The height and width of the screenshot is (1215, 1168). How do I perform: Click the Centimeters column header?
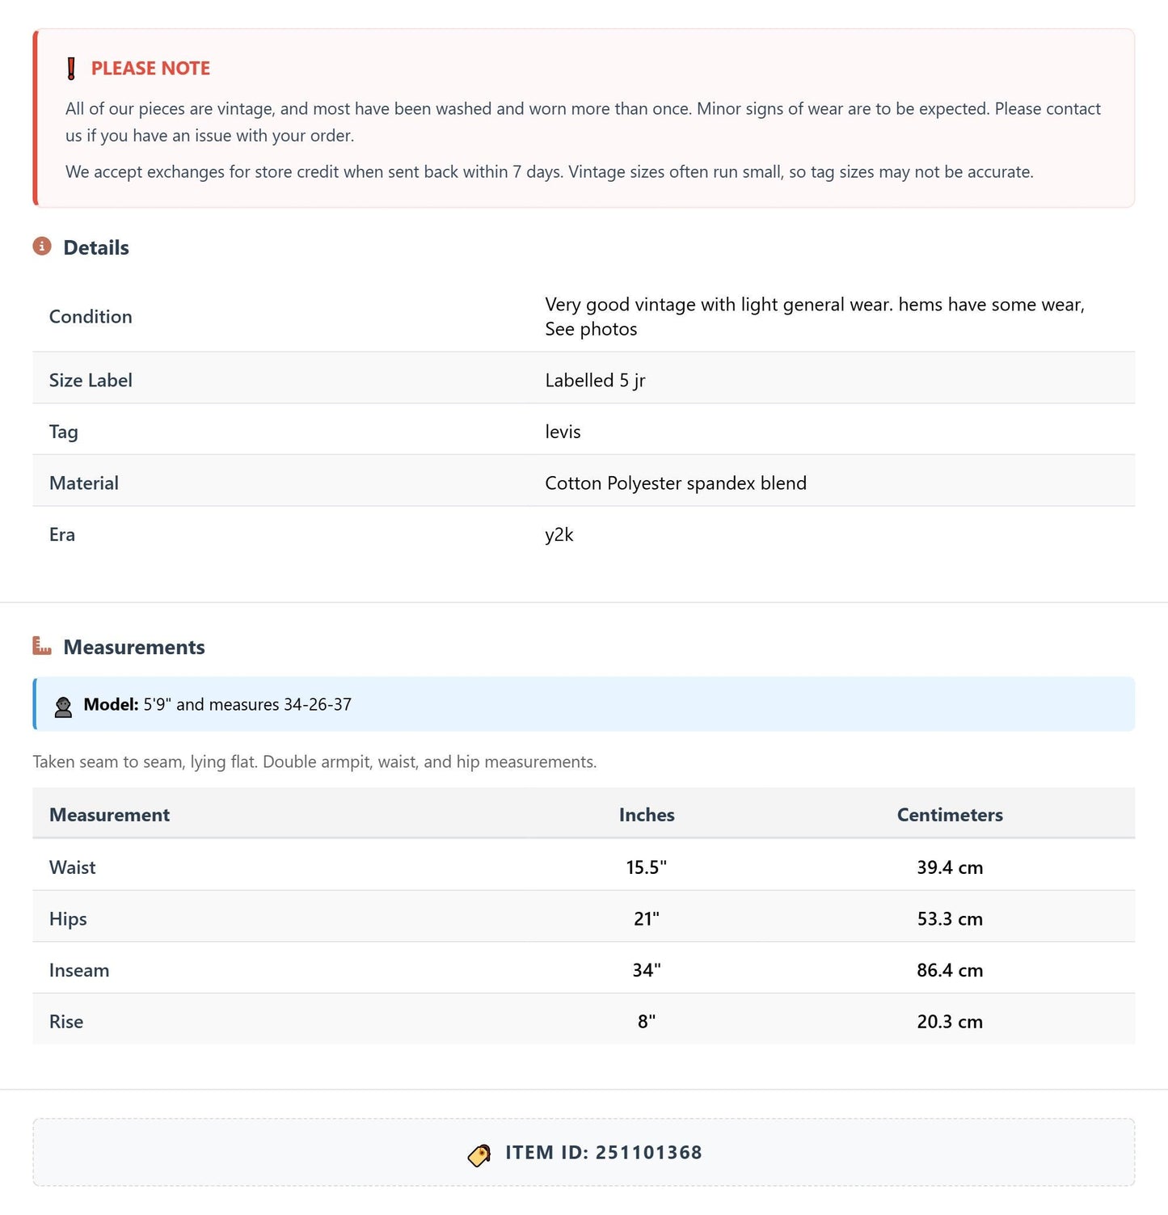(950, 815)
